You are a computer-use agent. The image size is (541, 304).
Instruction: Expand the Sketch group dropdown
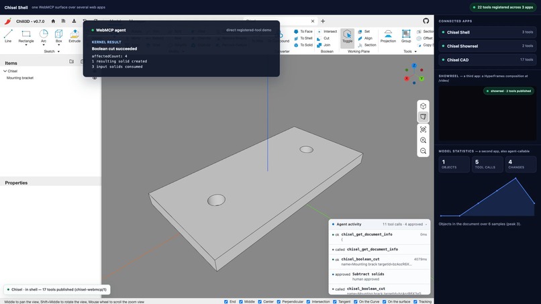pyautogui.click(x=58, y=52)
